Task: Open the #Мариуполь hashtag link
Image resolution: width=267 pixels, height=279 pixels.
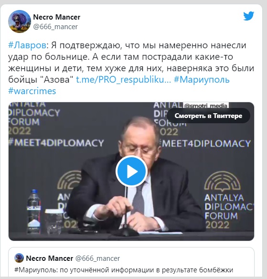Action: (x=202, y=79)
